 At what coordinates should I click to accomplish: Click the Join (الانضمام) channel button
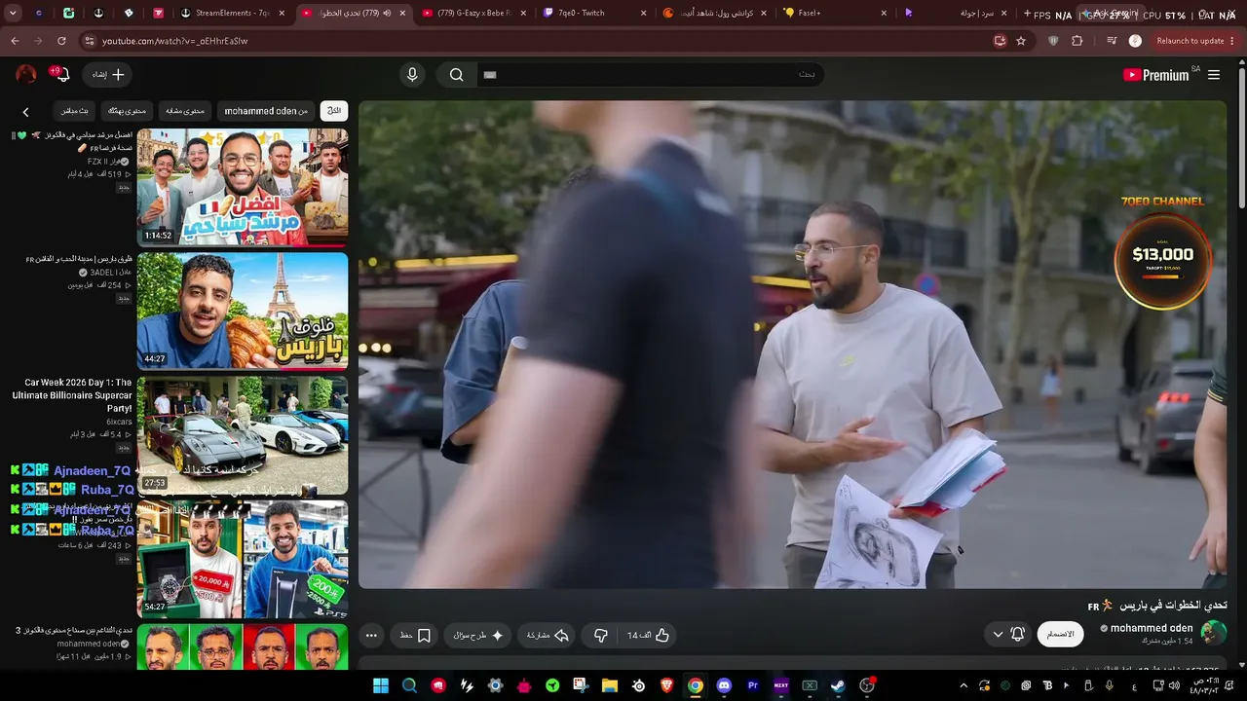click(1060, 634)
